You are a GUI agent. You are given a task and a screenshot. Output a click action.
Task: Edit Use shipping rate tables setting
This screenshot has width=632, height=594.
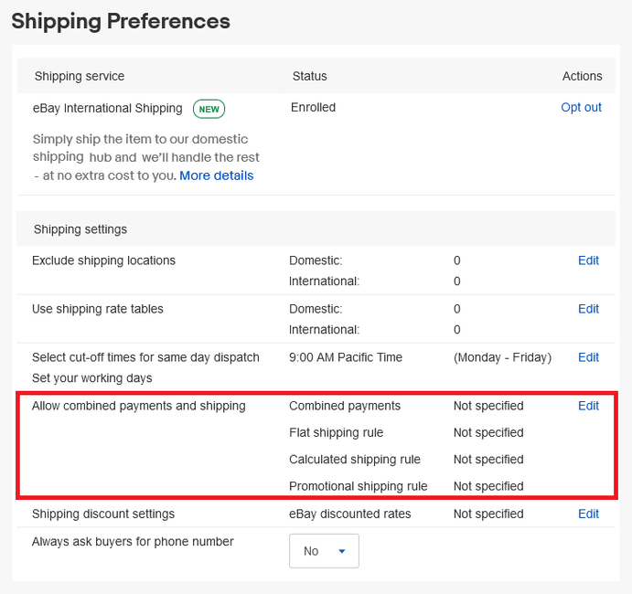point(588,309)
